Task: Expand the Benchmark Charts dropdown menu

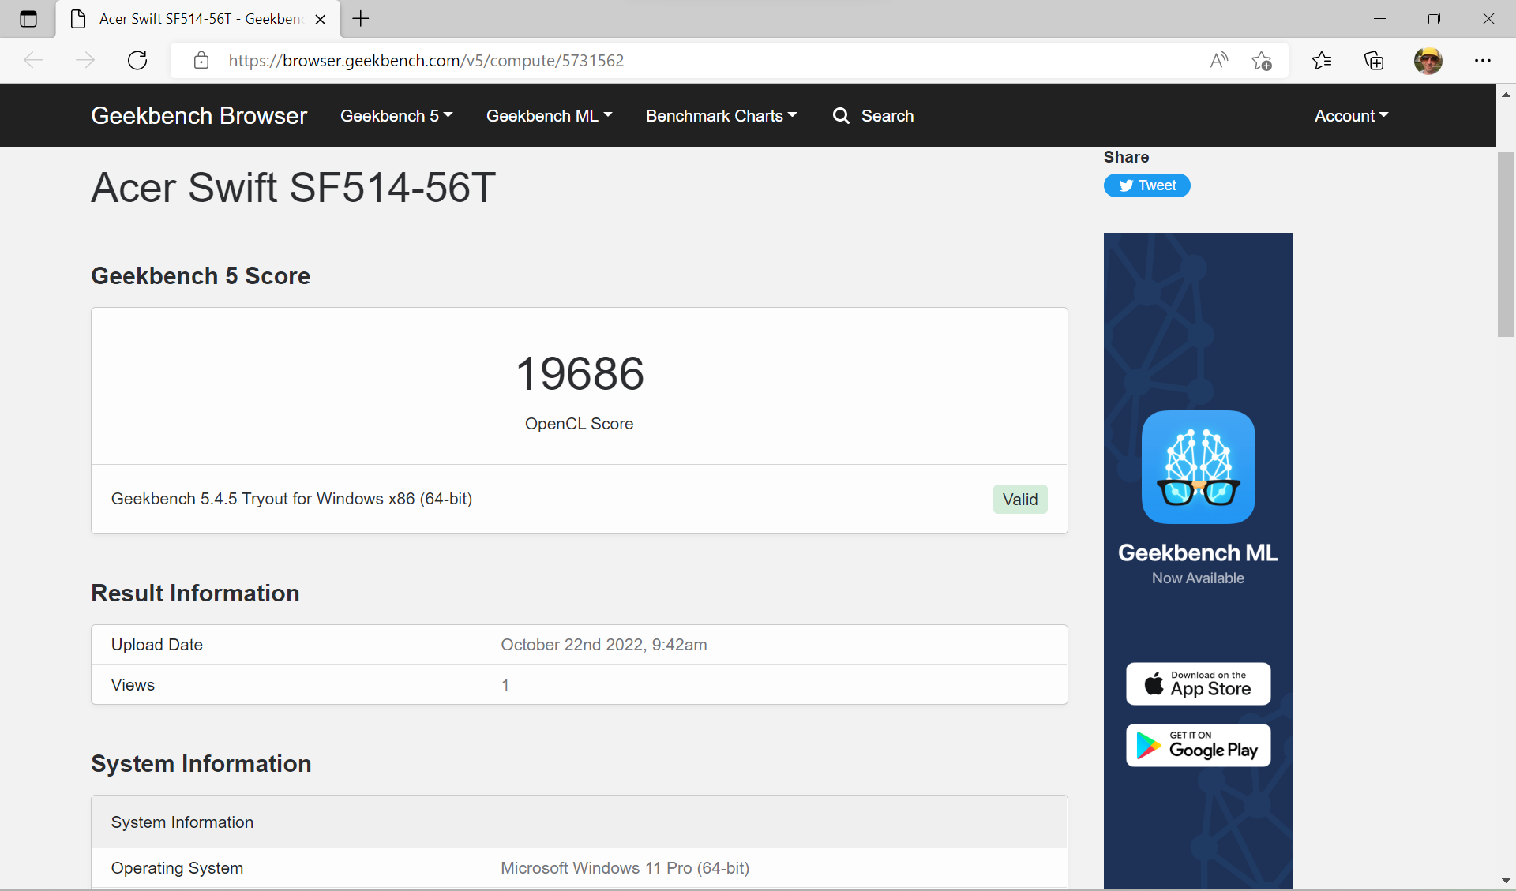Action: pyautogui.click(x=722, y=116)
